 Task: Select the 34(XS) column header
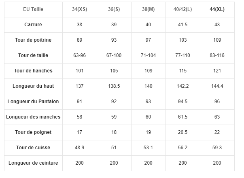80,9
